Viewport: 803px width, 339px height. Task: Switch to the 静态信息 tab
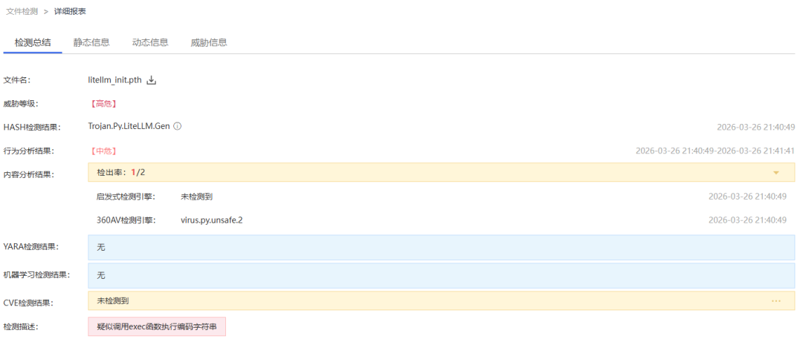pos(91,42)
